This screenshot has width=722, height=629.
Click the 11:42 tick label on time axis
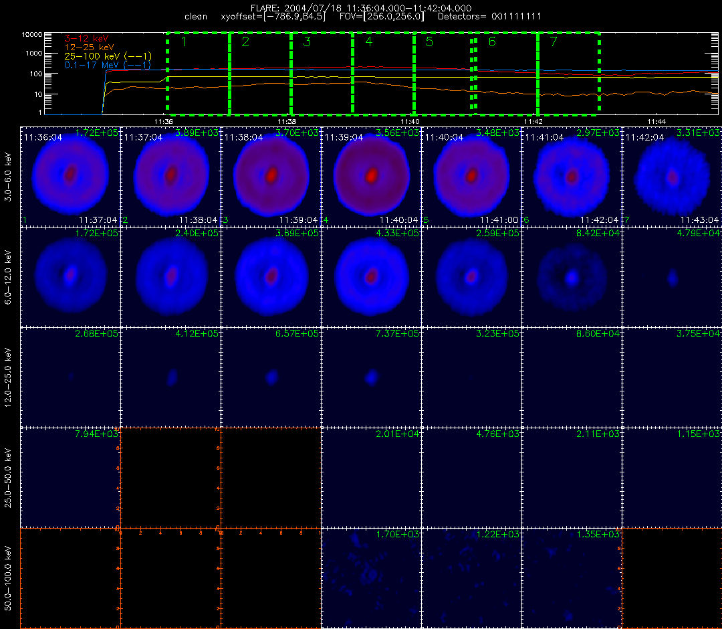(533, 122)
